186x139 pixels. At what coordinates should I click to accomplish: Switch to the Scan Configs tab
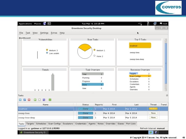(x=55, y=124)
